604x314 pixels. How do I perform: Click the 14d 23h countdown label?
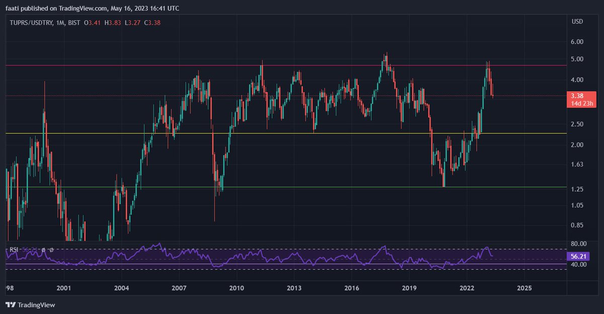pyautogui.click(x=581, y=103)
